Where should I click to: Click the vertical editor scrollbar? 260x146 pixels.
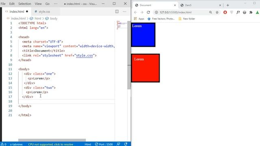tap(129, 55)
